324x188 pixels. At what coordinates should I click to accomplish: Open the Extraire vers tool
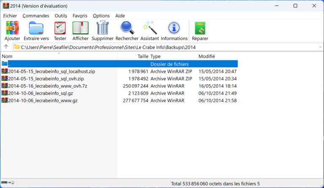39,29
